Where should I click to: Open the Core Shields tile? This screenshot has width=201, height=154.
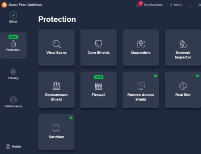tap(98, 48)
